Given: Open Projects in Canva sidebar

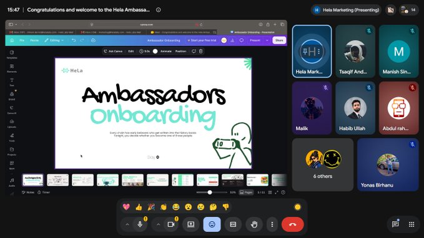Looking at the screenshot, I should [12, 151].
